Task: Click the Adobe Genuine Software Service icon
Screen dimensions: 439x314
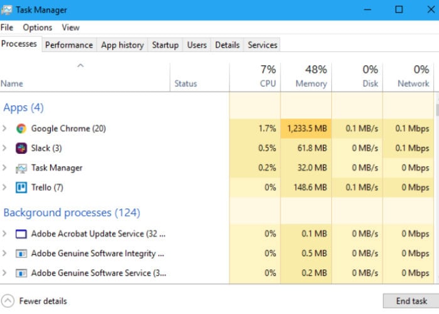Action: click(21, 273)
